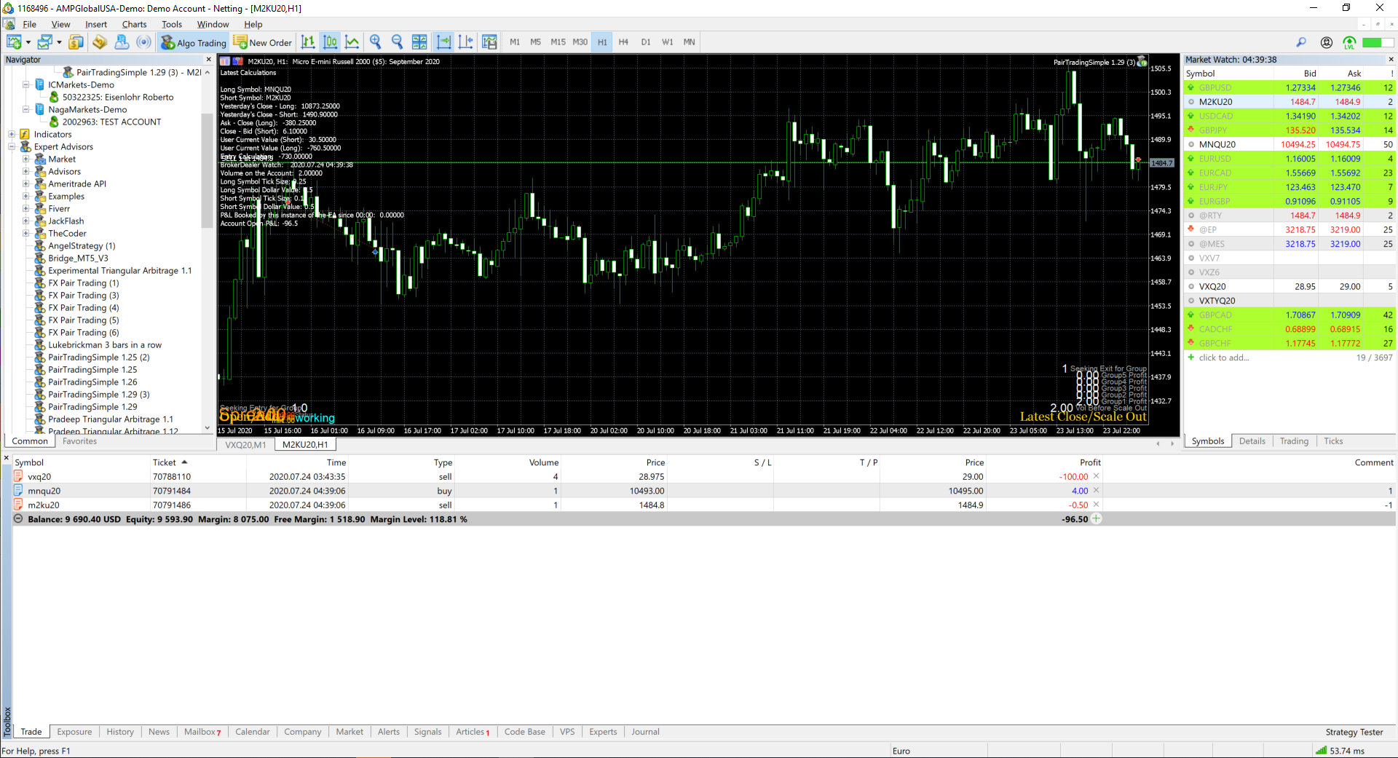Open the Details tab in Market Watch
Viewport: 1398px width, 758px height.
click(x=1252, y=441)
